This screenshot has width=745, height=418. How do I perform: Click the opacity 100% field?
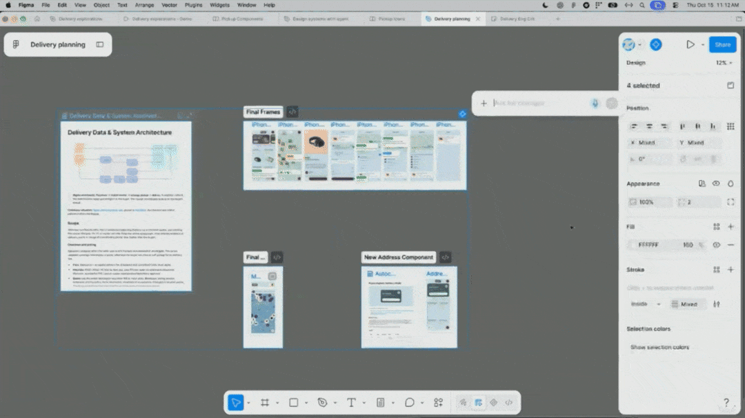click(649, 202)
